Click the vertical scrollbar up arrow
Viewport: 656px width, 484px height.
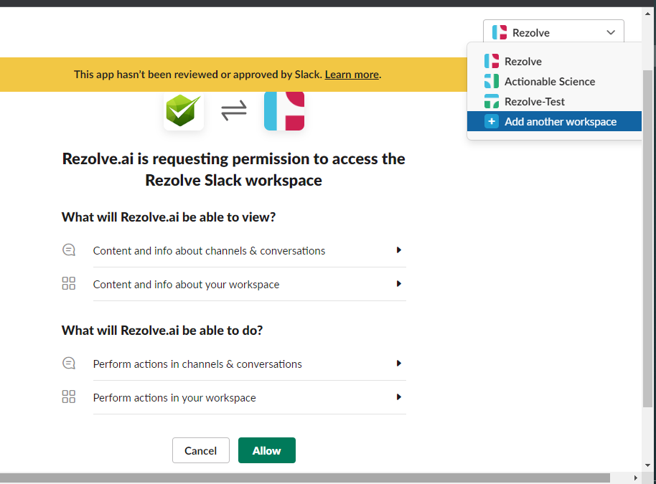pyautogui.click(x=647, y=14)
